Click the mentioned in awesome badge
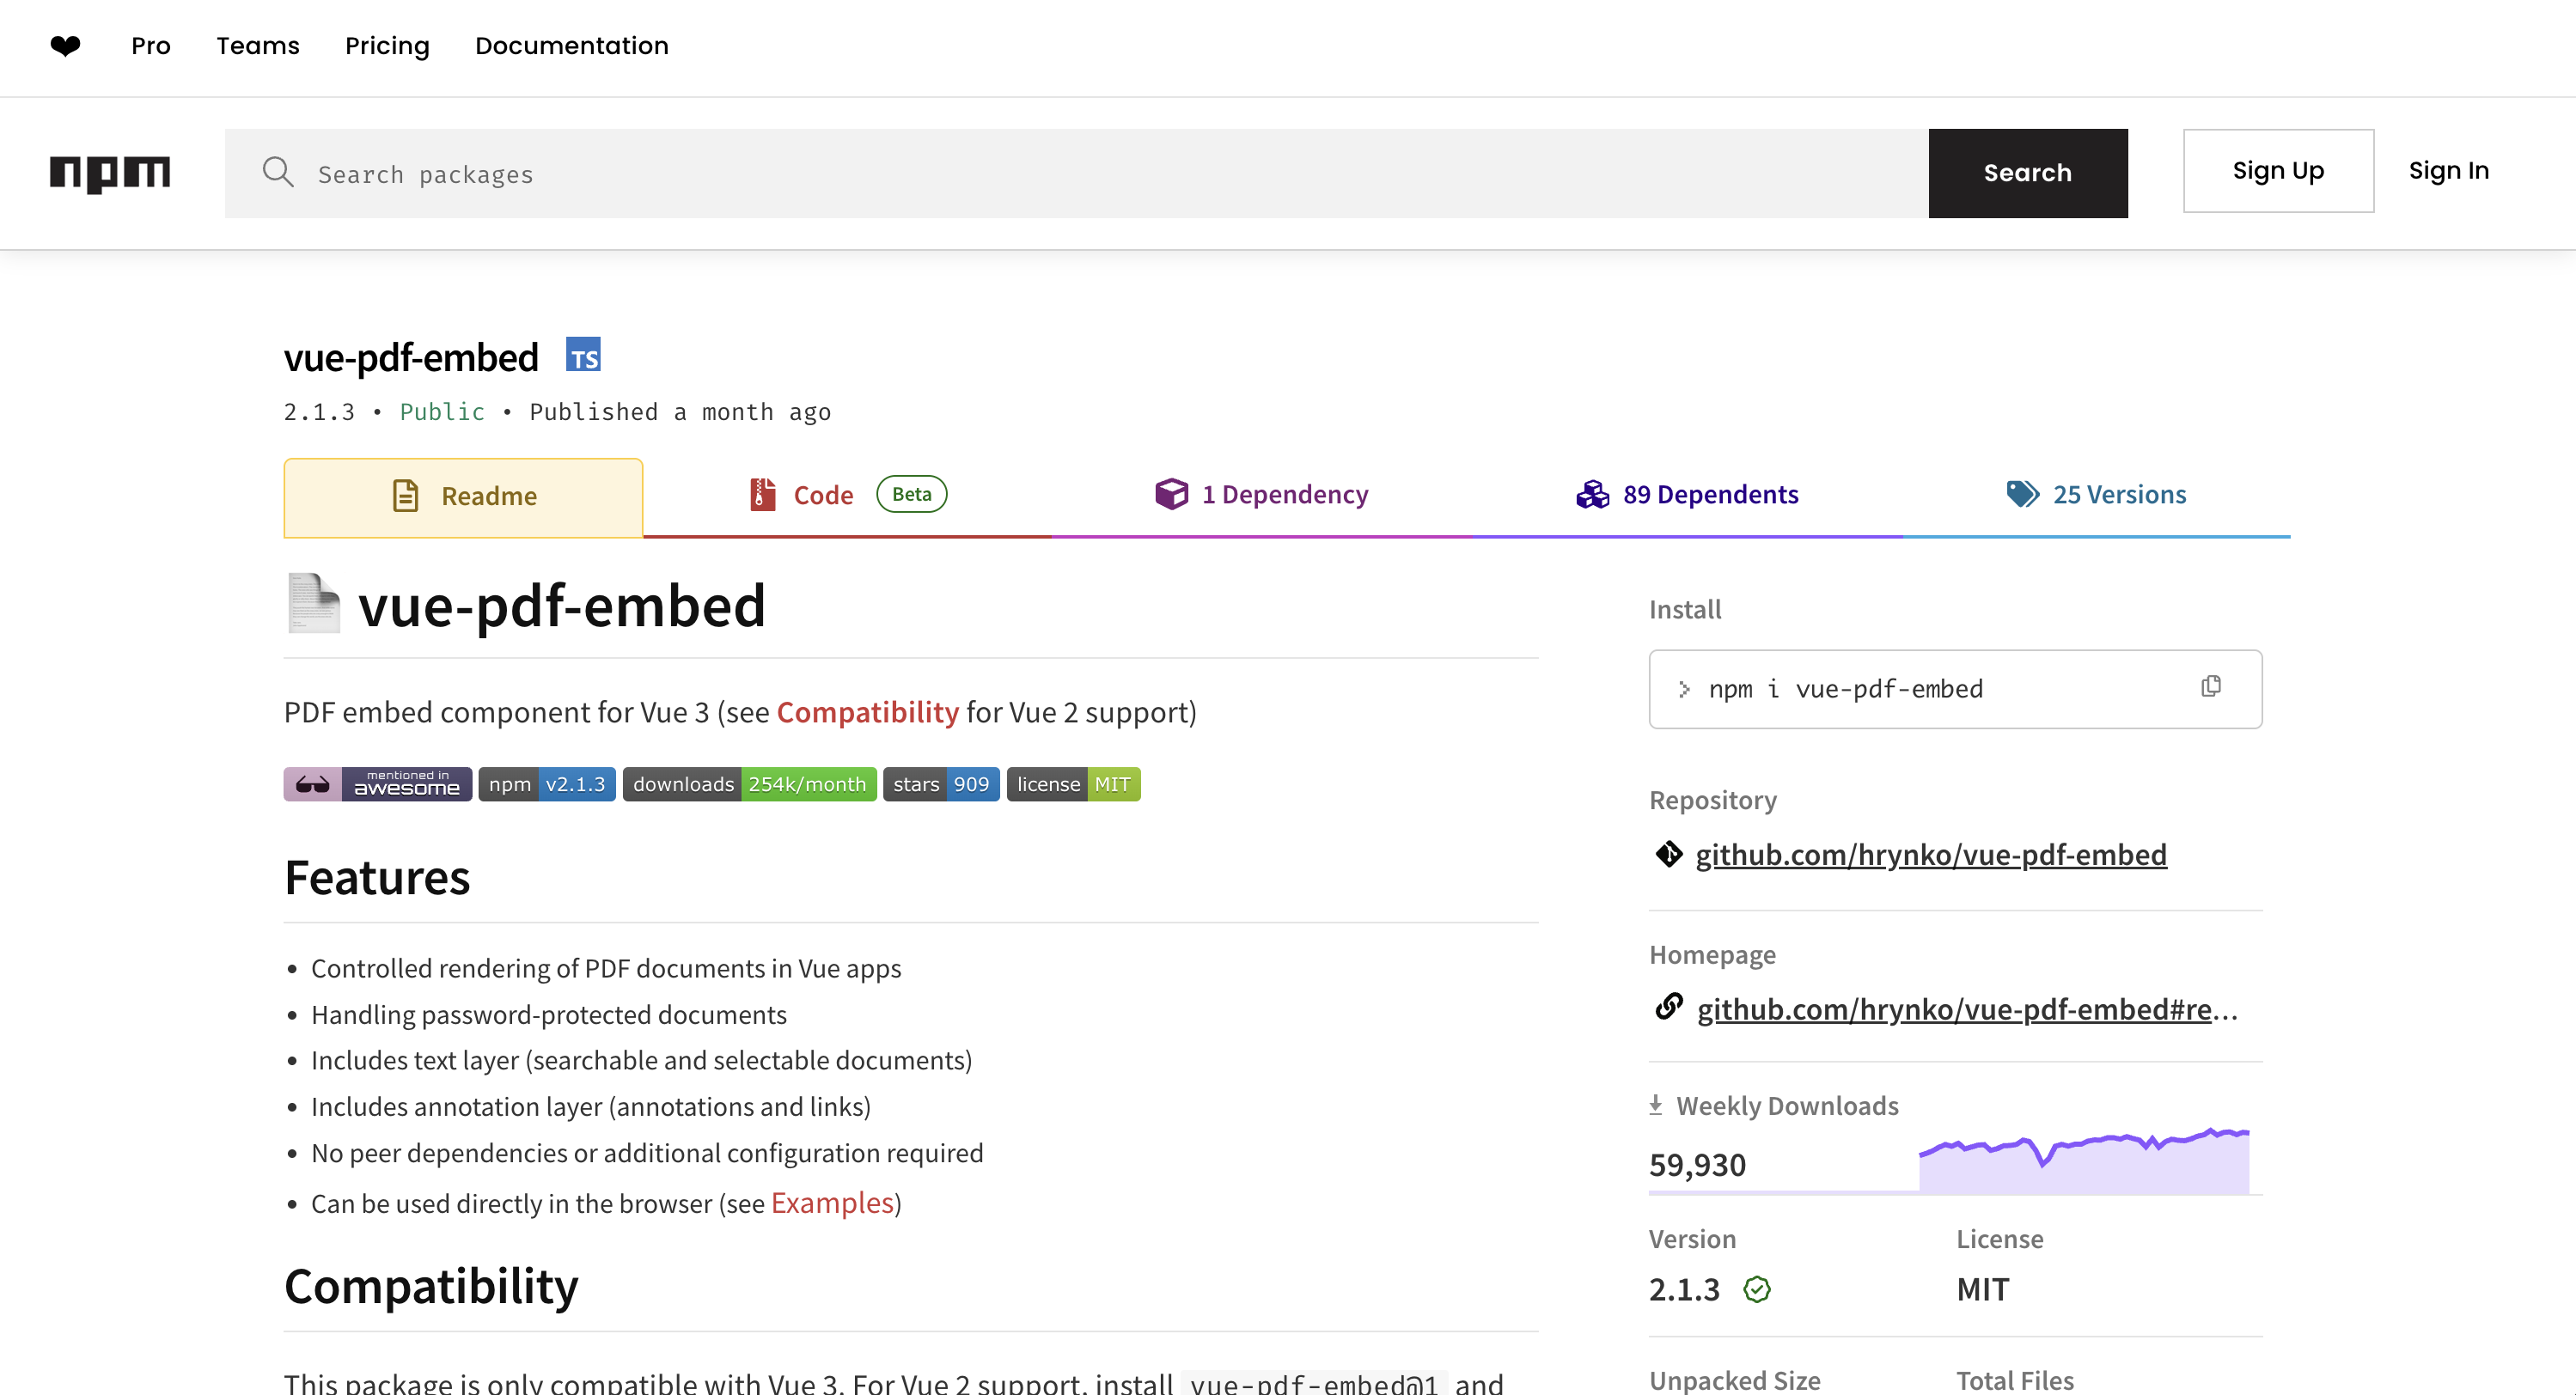 coord(378,784)
